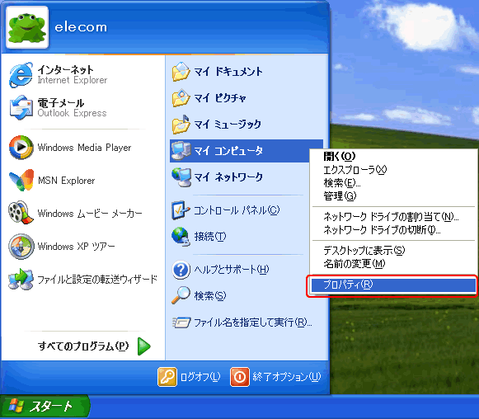The image size is (479, 419).
Task: Click the ログオフ(L) label
Action: click(x=200, y=377)
